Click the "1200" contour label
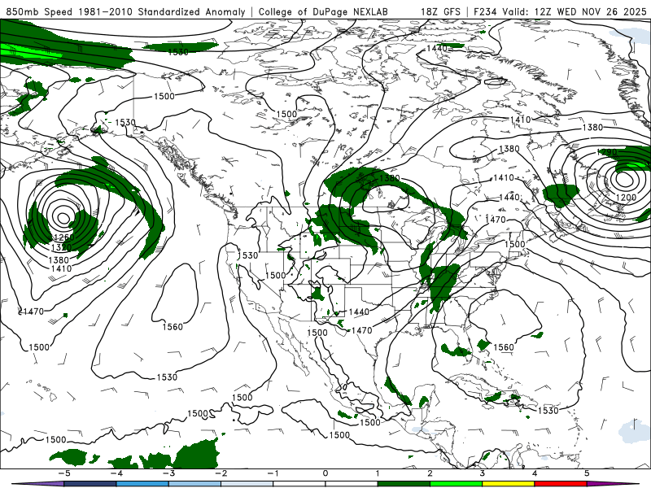 pyautogui.click(x=626, y=197)
